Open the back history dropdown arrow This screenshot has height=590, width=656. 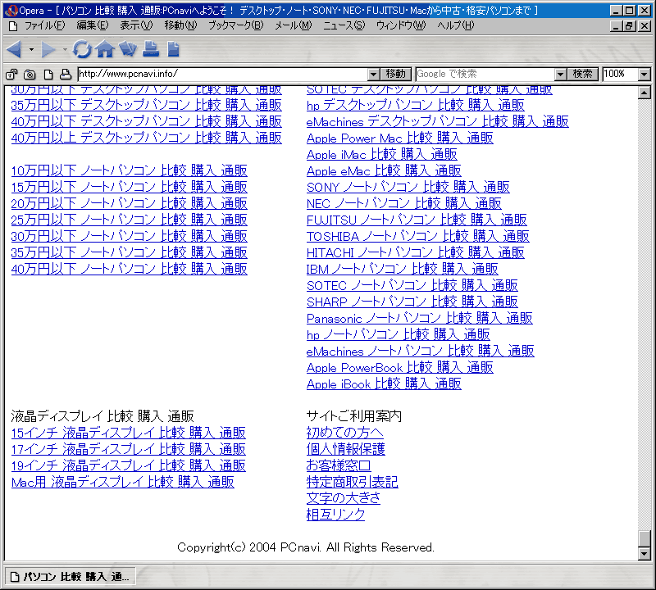coord(31,49)
